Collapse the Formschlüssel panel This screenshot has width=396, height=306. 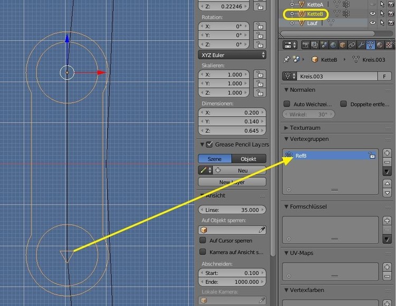(x=286, y=207)
